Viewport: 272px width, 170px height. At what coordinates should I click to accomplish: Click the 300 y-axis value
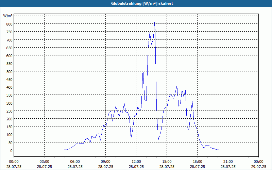coord(10,103)
